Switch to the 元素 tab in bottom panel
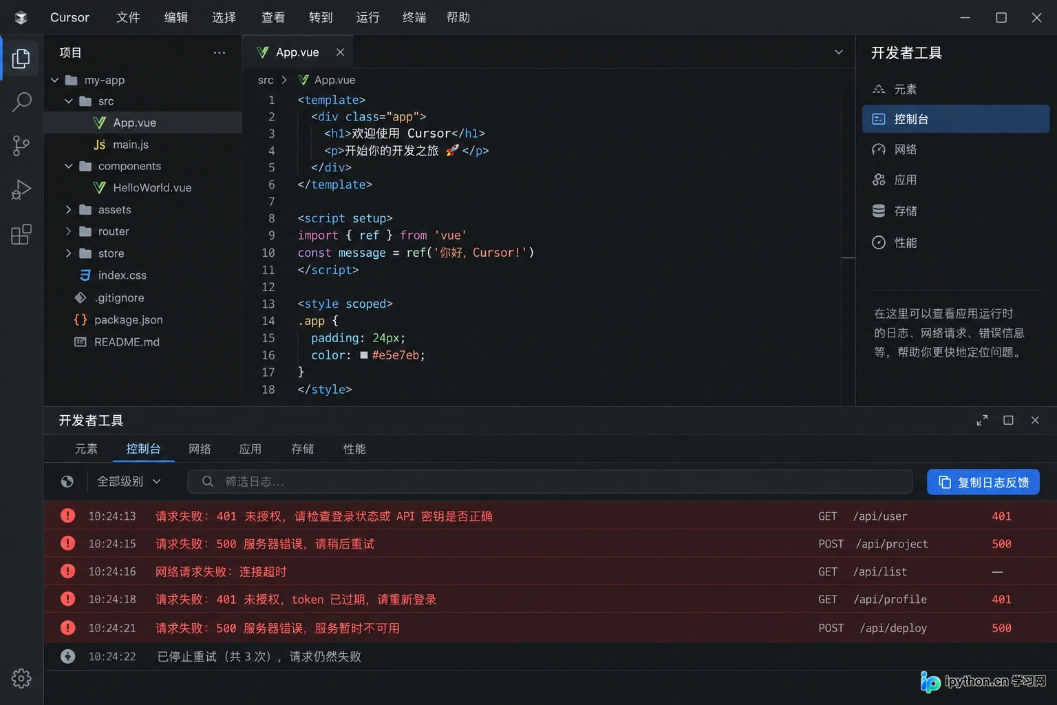 point(86,449)
